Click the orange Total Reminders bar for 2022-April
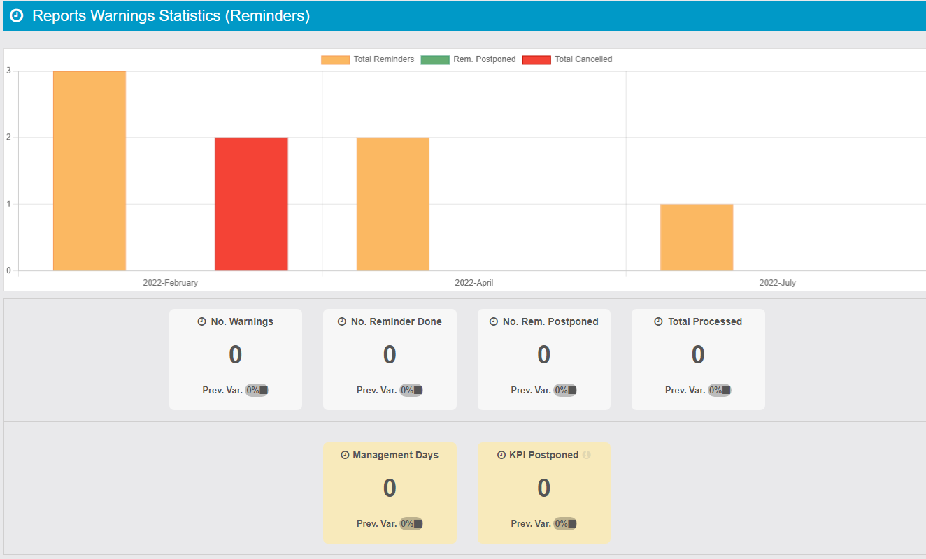Viewport: 926px width, 559px height. pyautogui.click(x=392, y=204)
